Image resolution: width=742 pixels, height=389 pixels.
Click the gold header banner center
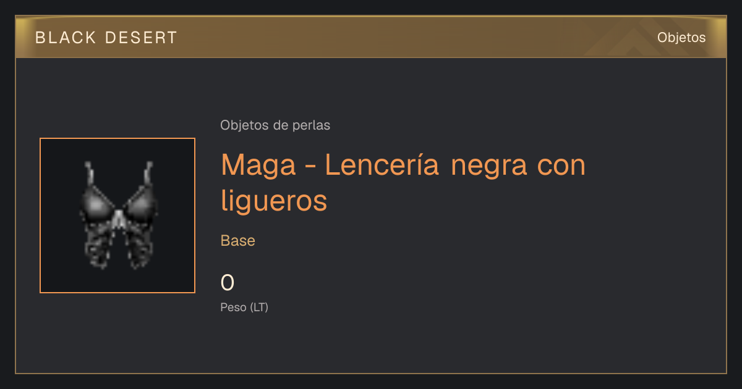[371, 38]
